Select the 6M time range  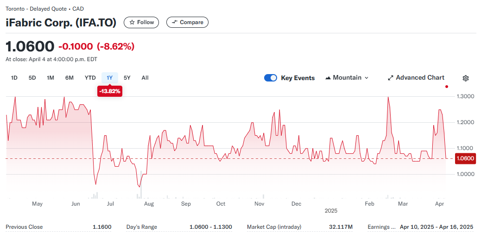[x=70, y=78]
